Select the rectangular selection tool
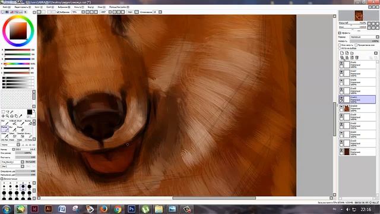This screenshot has width=380, height=214. [x=3, y=112]
